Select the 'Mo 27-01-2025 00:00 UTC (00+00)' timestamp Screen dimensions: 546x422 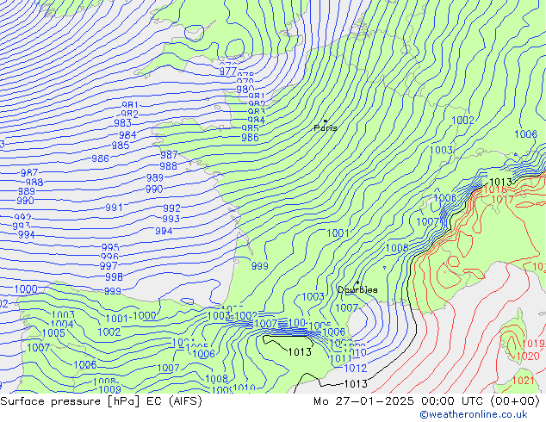pyautogui.click(x=426, y=401)
